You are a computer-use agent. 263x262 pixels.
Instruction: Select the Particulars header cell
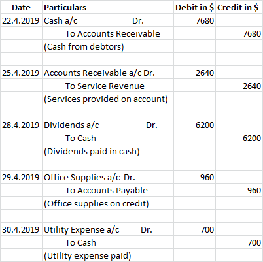[108, 7]
